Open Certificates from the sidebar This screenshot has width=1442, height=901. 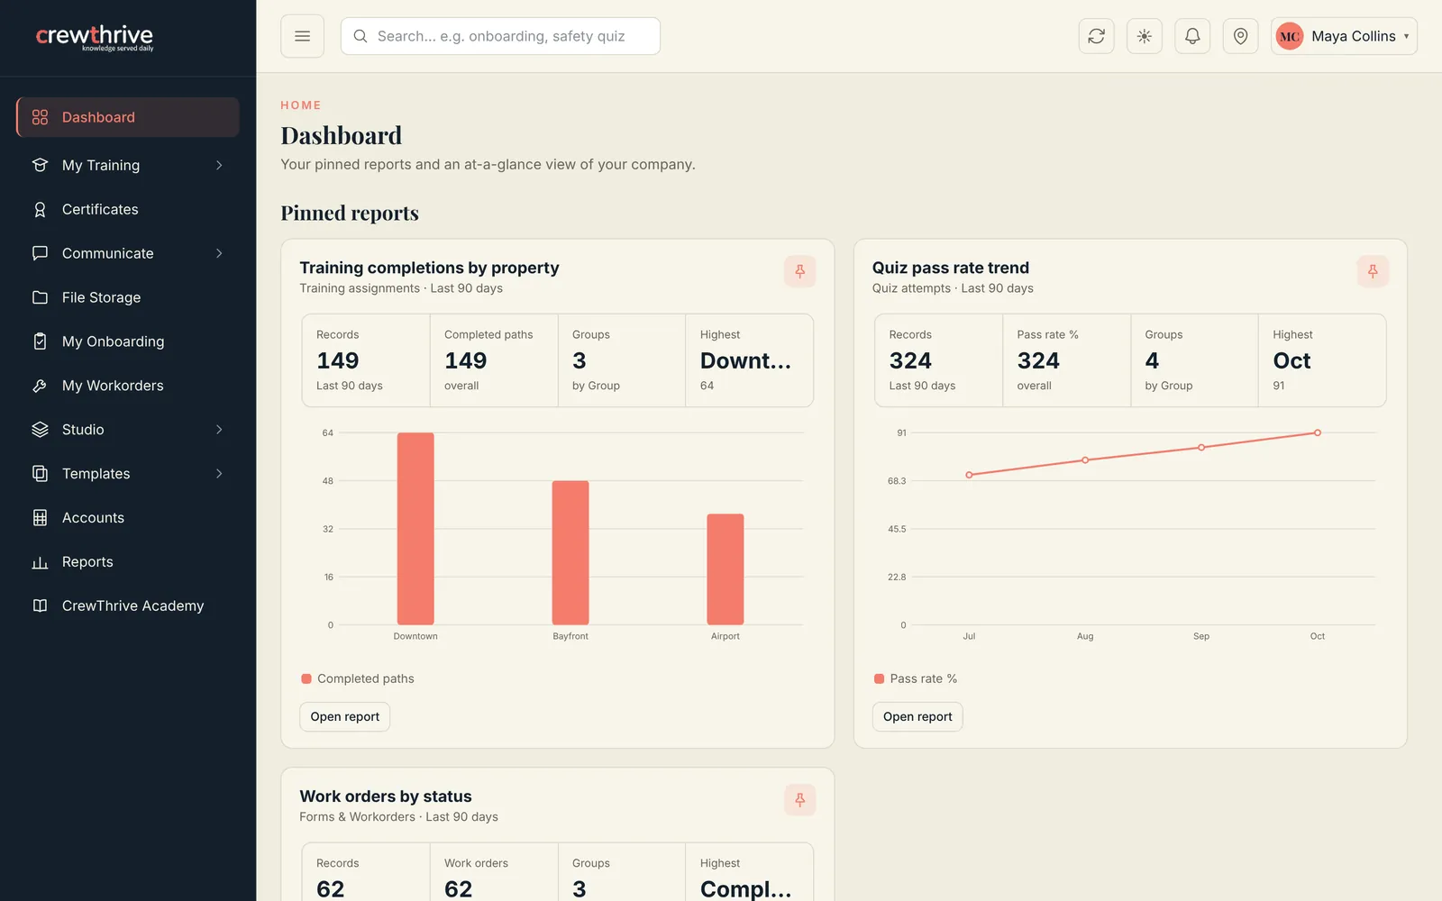click(x=128, y=209)
